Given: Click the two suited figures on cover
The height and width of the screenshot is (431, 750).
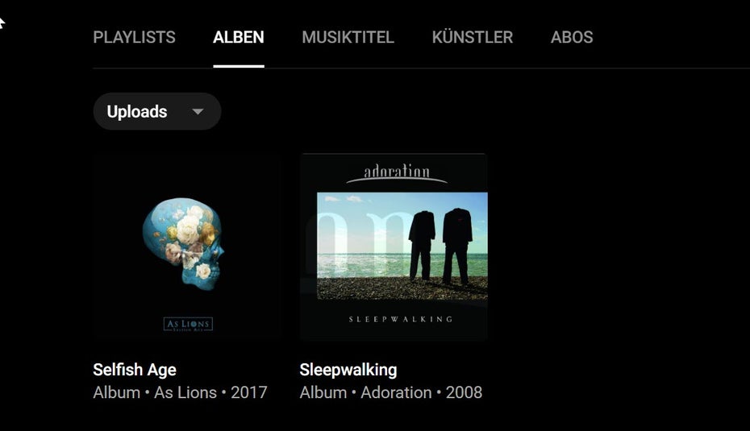Looking at the screenshot, I should click(x=440, y=246).
